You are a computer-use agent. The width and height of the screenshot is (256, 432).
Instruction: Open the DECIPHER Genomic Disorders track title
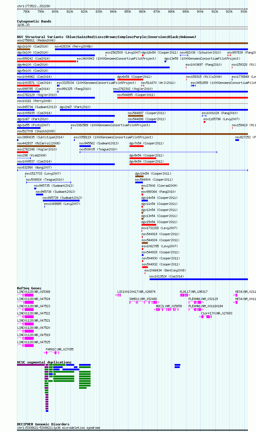(43, 424)
